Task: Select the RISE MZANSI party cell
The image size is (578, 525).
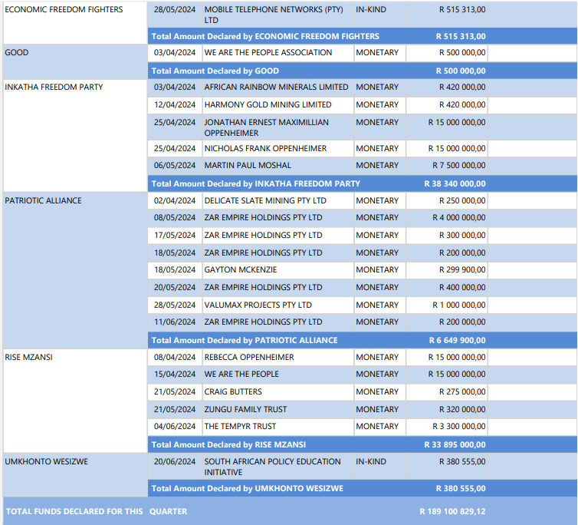Action: point(75,401)
